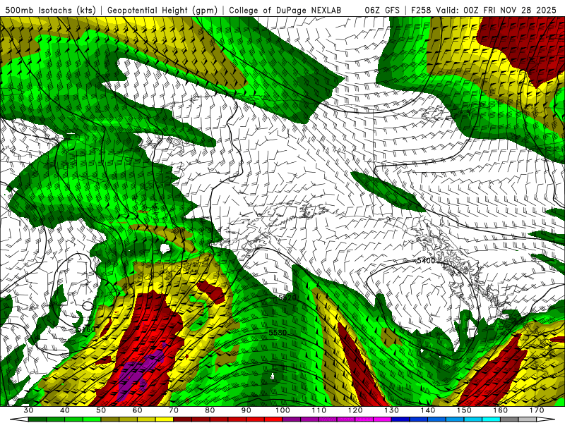The height and width of the screenshot is (423, 565).
Task: Click the cyan 155-160 kt legend swatch
Action: pos(491,419)
